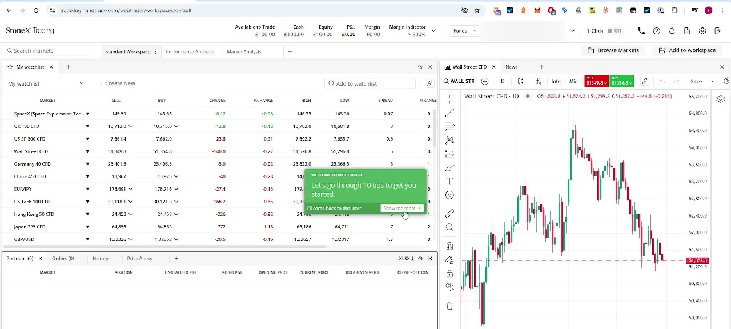This screenshot has width=731, height=329.
Task: Select the brush drawing tool
Action: (x=449, y=168)
